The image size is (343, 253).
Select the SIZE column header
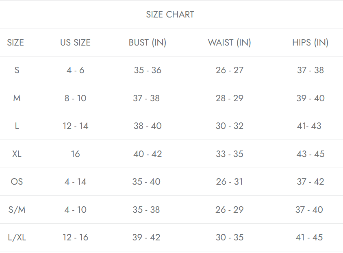click(x=15, y=42)
